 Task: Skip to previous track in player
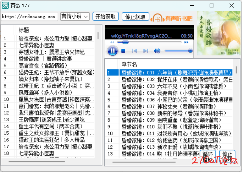point(135,51)
